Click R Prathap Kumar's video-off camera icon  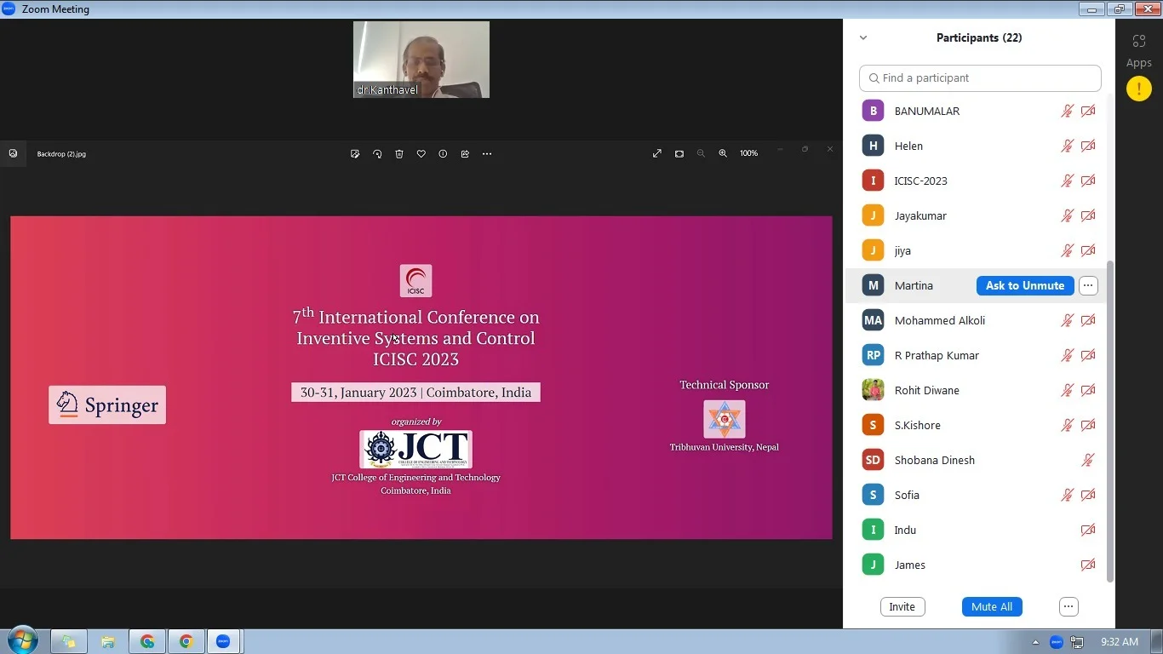(1088, 355)
